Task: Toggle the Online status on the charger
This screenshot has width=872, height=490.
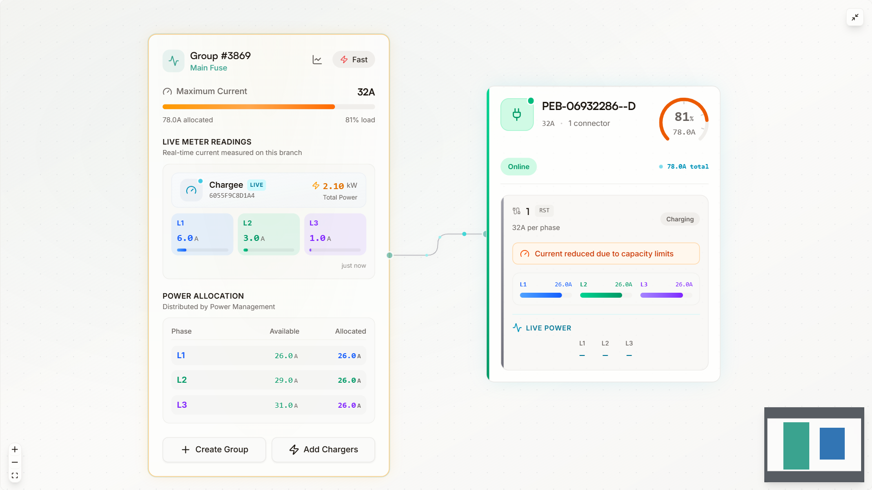Action: [x=518, y=166]
